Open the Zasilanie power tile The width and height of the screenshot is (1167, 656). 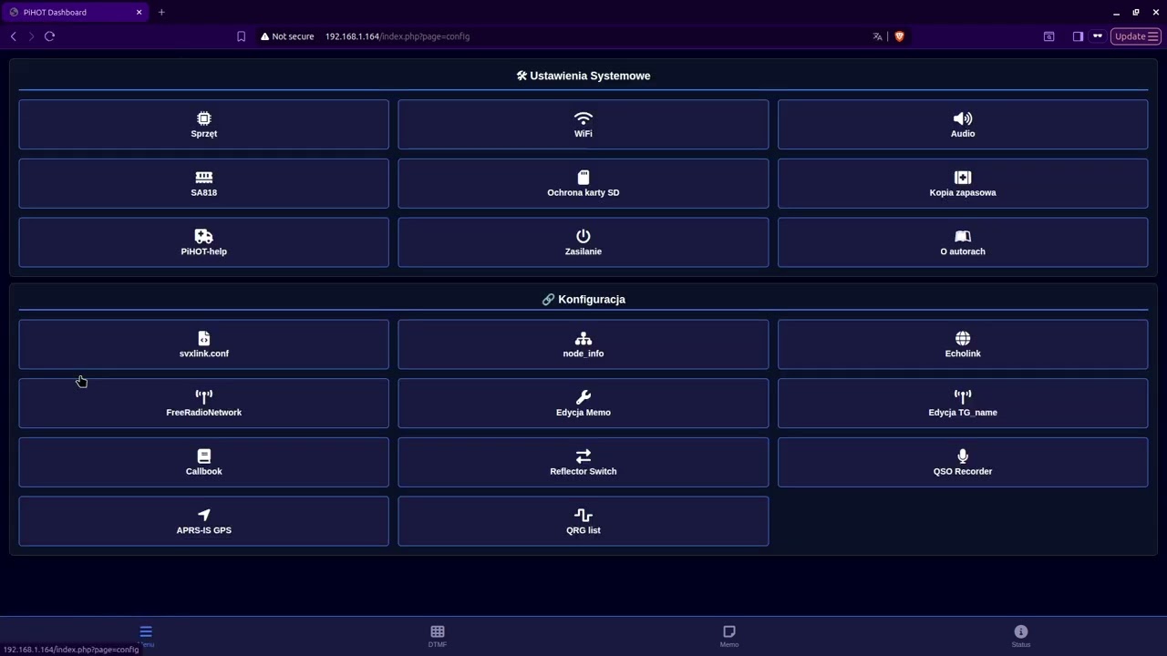(x=583, y=242)
